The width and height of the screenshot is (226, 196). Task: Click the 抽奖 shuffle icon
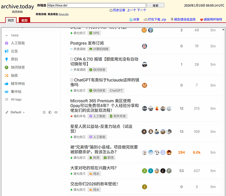(x=7, y=75)
